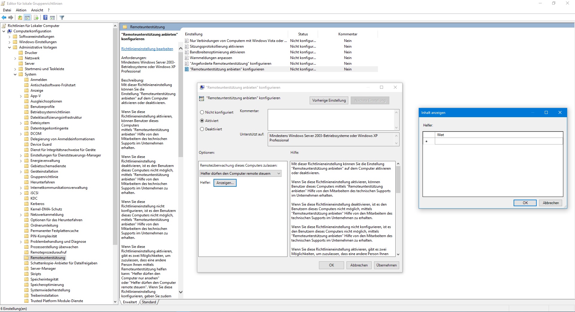Screen dimensions: 575x312
Task: Click OK in the policy configuration dialog
Action: [331, 265]
